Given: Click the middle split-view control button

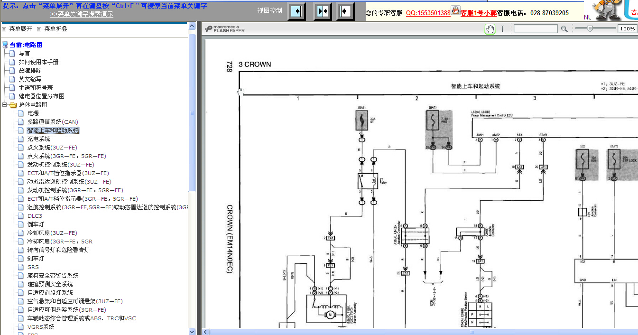Looking at the screenshot, I should coord(323,11).
